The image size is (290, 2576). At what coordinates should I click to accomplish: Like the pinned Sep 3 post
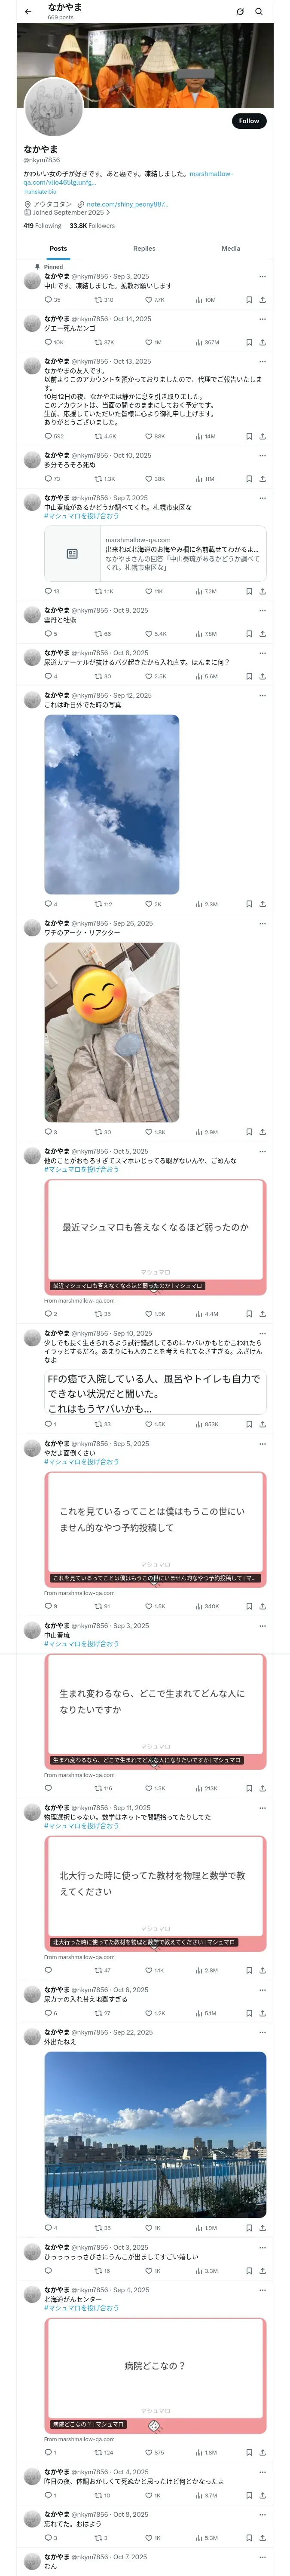point(148,299)
